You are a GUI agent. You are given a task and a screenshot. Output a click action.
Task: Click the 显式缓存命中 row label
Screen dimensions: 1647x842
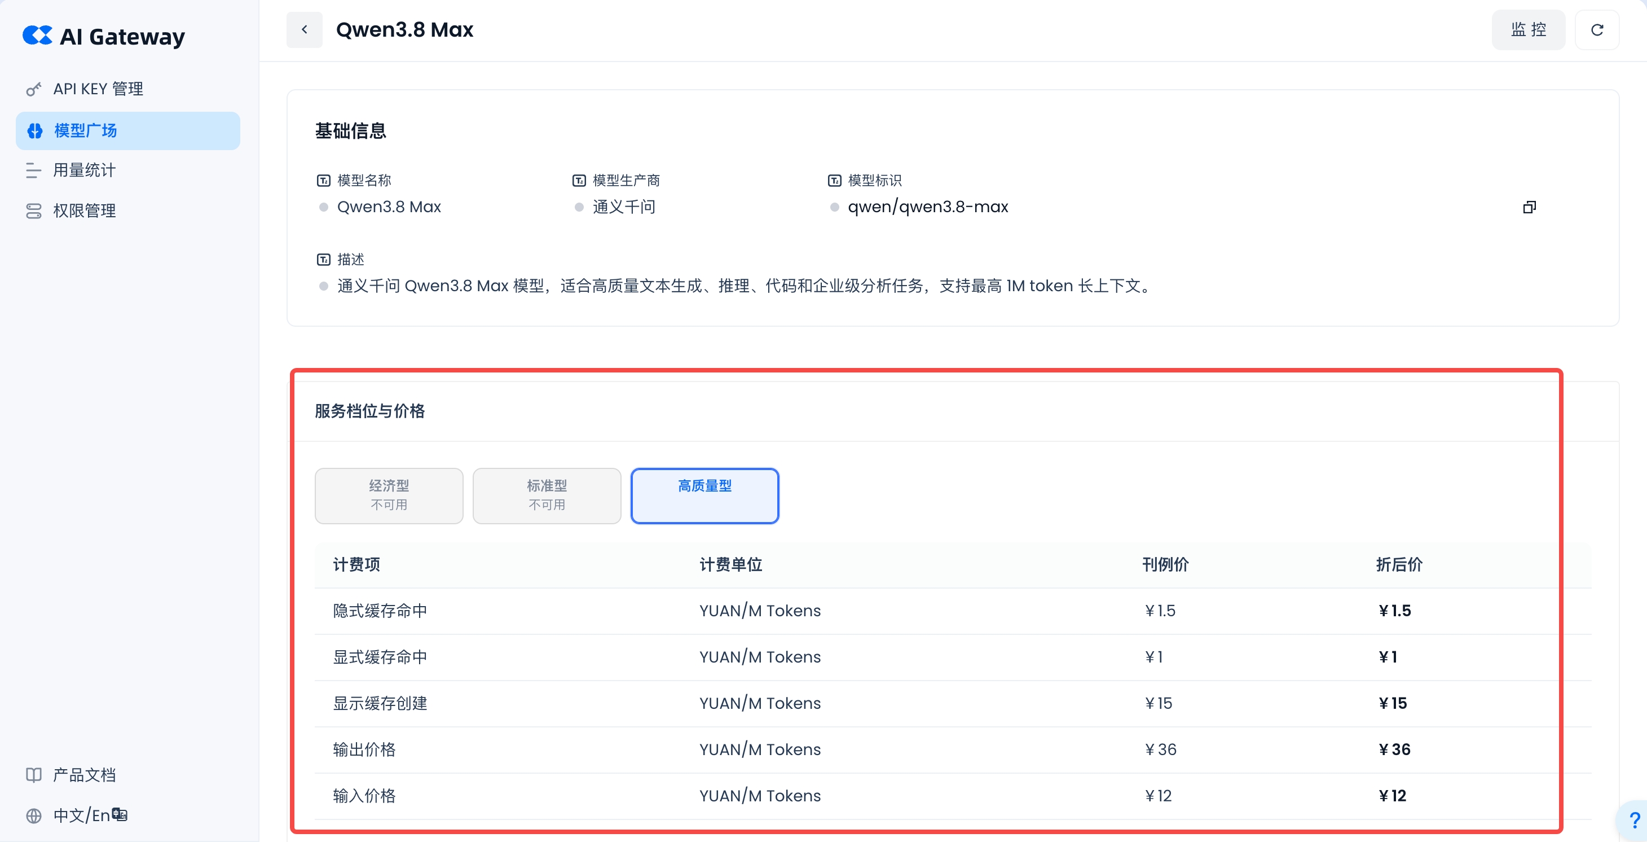380,656
